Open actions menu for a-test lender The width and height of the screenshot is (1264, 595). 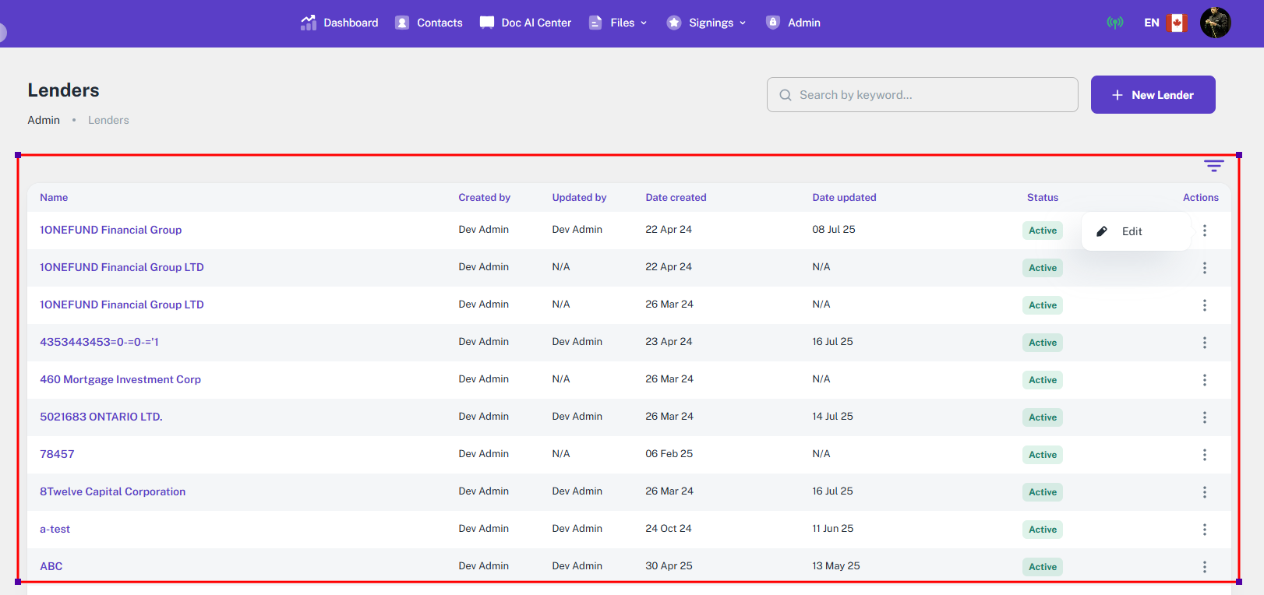(x=1204, y=530)
